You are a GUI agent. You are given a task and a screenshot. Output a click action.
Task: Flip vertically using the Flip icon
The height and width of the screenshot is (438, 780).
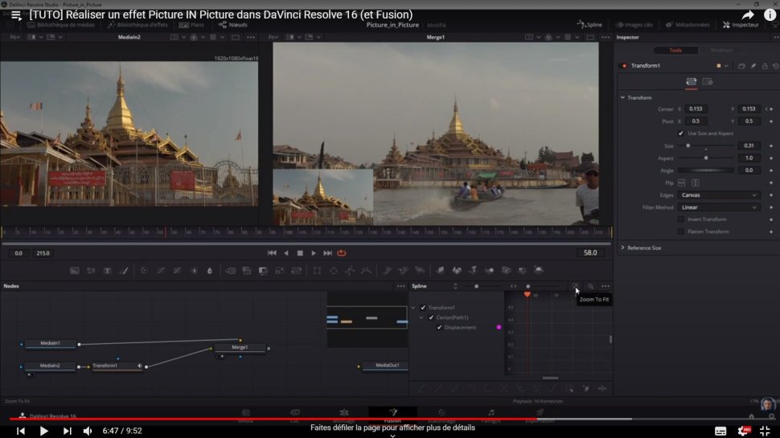696,182
